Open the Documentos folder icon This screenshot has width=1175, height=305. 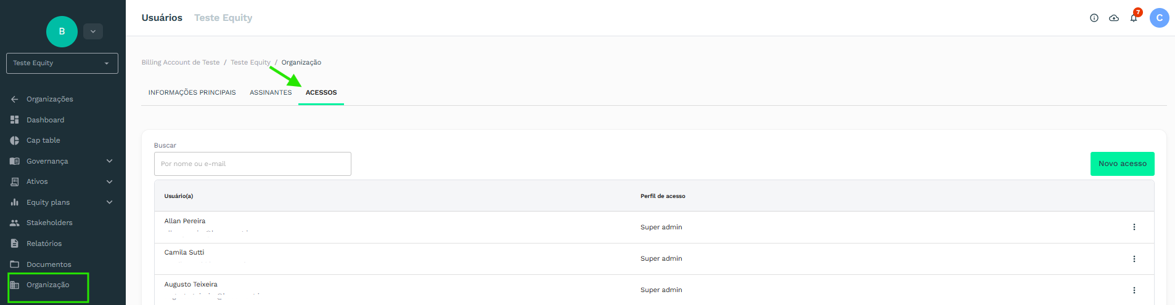[15, 264]
